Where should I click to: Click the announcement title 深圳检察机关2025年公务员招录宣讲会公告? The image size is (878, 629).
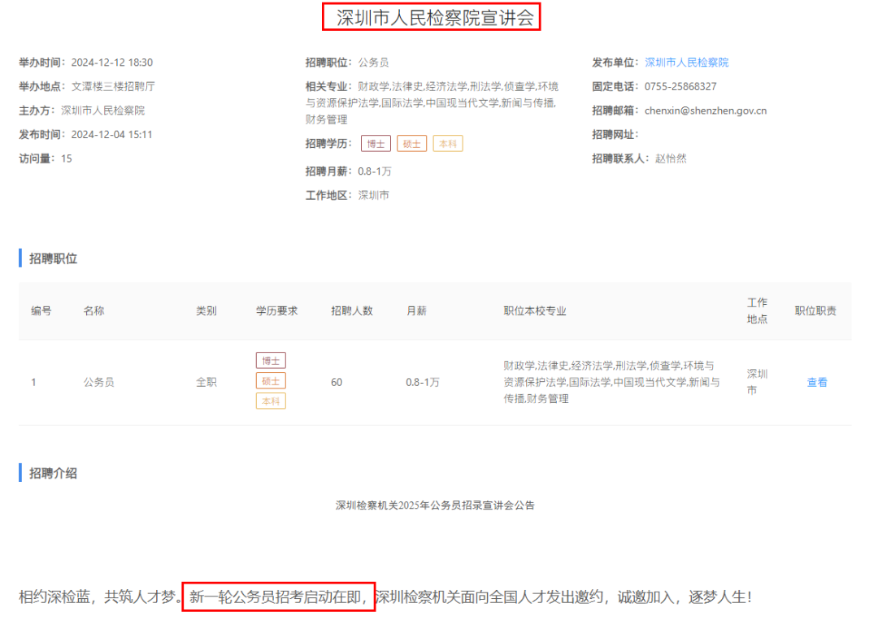(x=435, y=505)
